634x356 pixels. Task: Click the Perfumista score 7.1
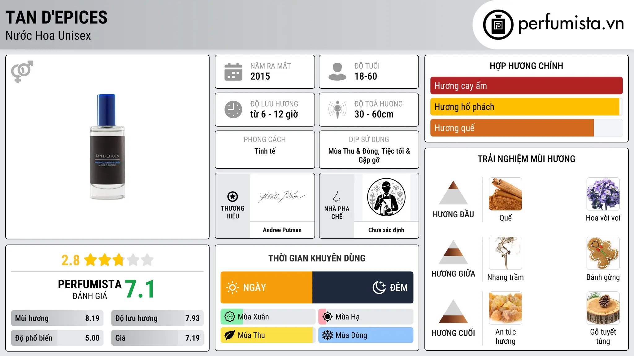(140, 289)
